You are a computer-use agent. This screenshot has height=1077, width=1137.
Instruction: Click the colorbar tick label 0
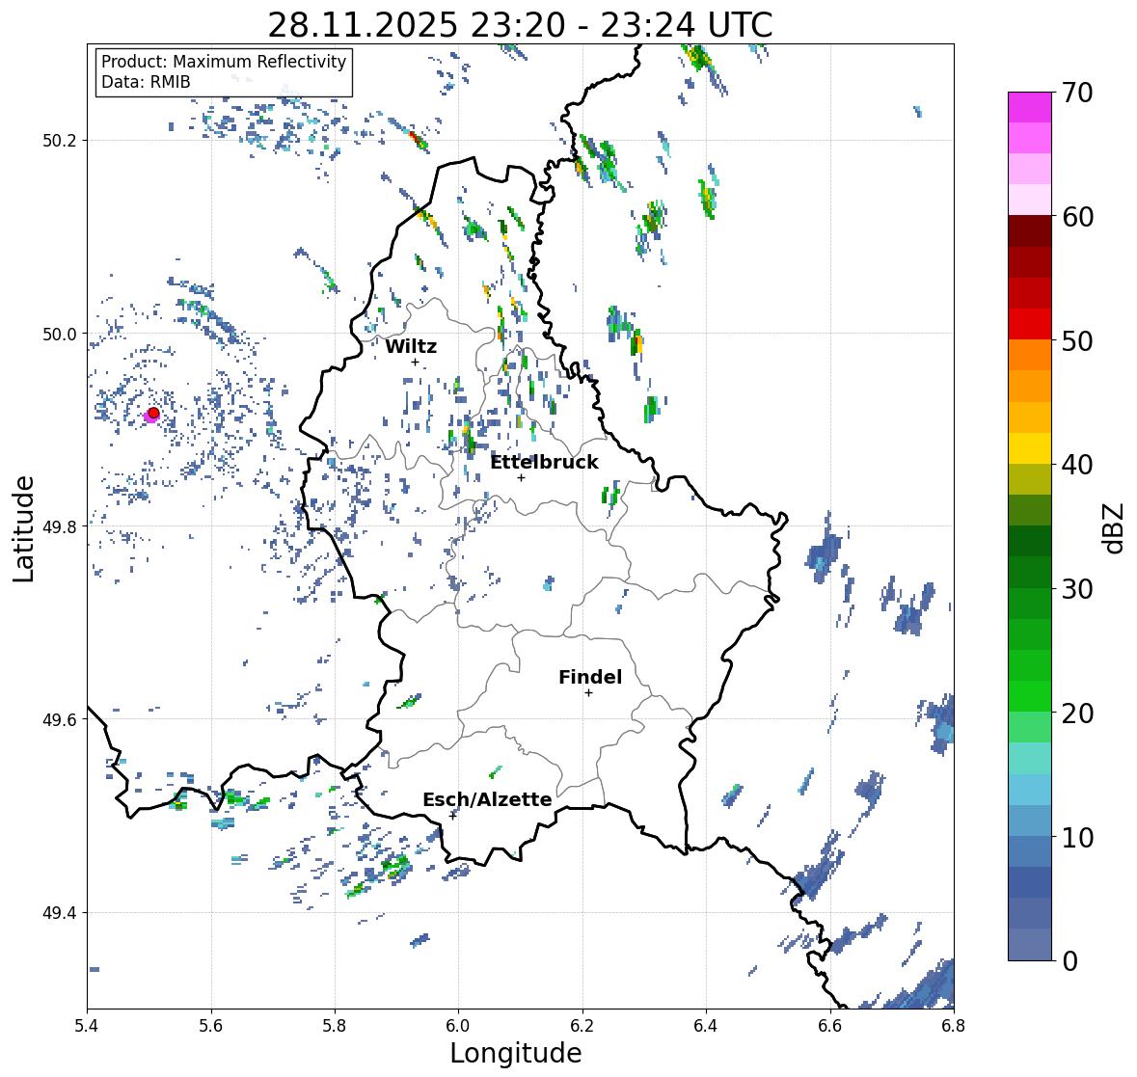coord(1069,961)
